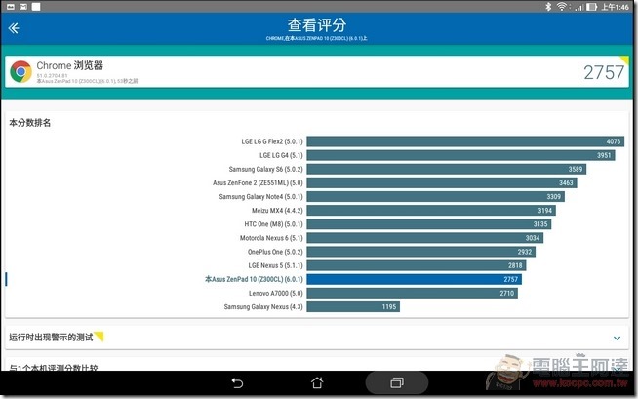Tap the Wi-Fi status icon

click(x=561, y=6)
